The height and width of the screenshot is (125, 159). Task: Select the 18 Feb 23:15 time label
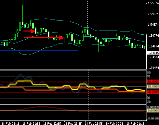point(73,123)
